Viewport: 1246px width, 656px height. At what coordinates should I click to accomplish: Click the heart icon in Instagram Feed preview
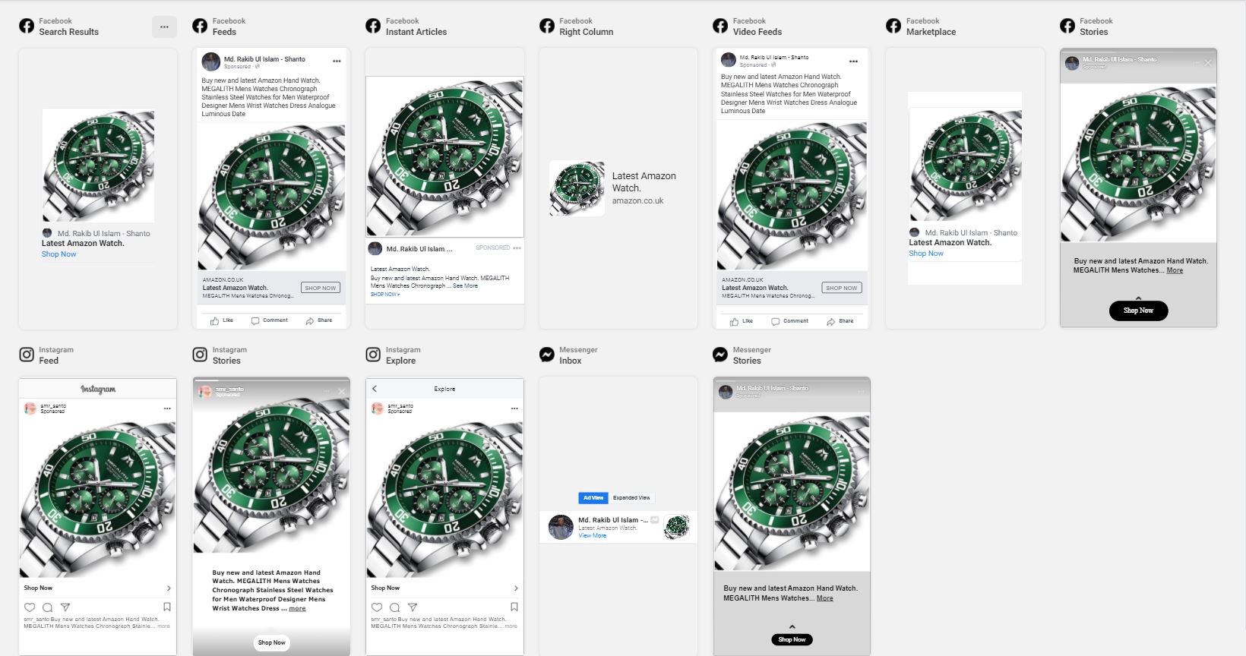pos(30,607)
